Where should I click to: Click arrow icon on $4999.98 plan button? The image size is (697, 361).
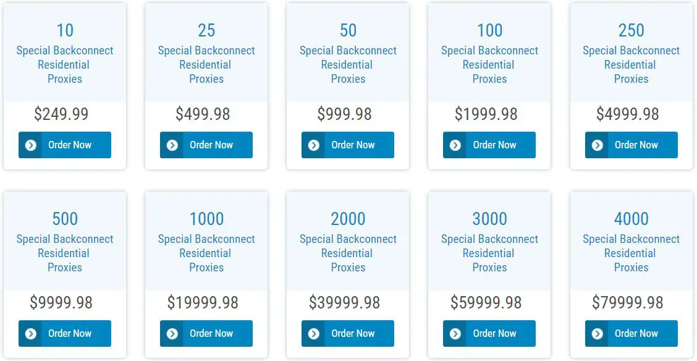[x=597, y=145]
